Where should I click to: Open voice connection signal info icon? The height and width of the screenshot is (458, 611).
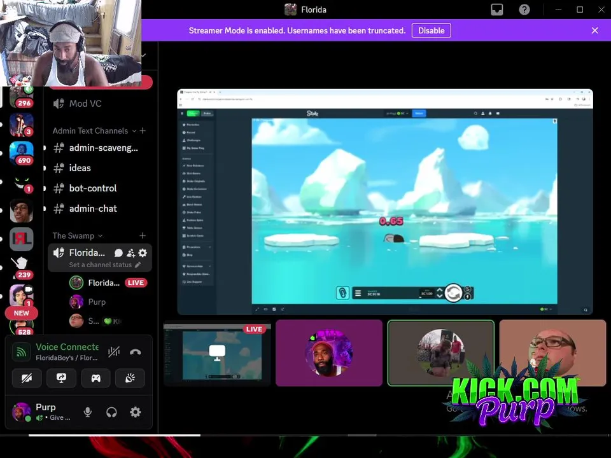click(22, 352)
